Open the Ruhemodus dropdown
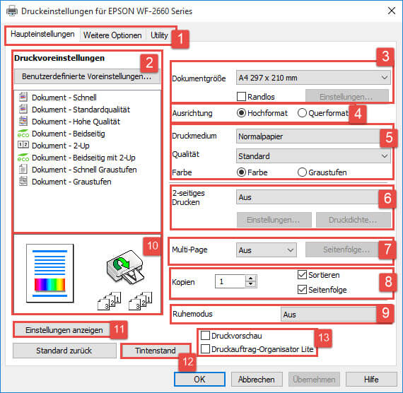This screenshot has height=393, width=403. (336, 314)
